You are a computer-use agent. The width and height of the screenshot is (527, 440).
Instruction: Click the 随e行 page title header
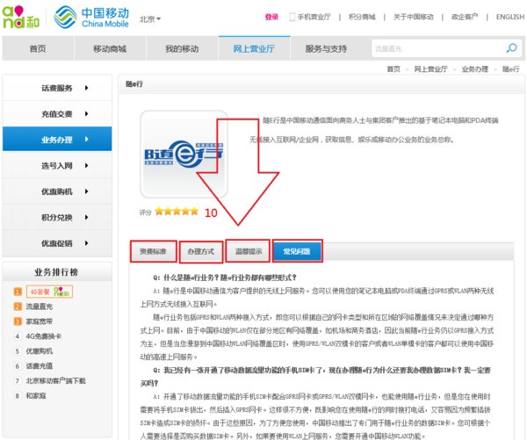coord(134,84)
